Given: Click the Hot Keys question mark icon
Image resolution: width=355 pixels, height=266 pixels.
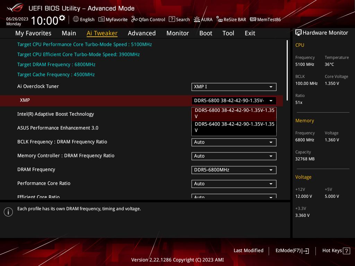Looking at the screenshot, I should click(346, 251).
